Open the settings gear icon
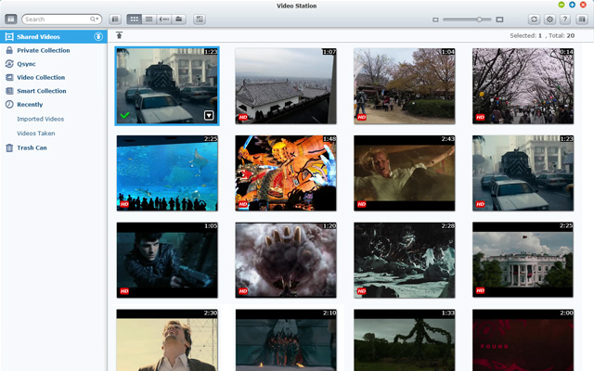The width and height of the screenshot is (594, 371). [x=549, y=19]
